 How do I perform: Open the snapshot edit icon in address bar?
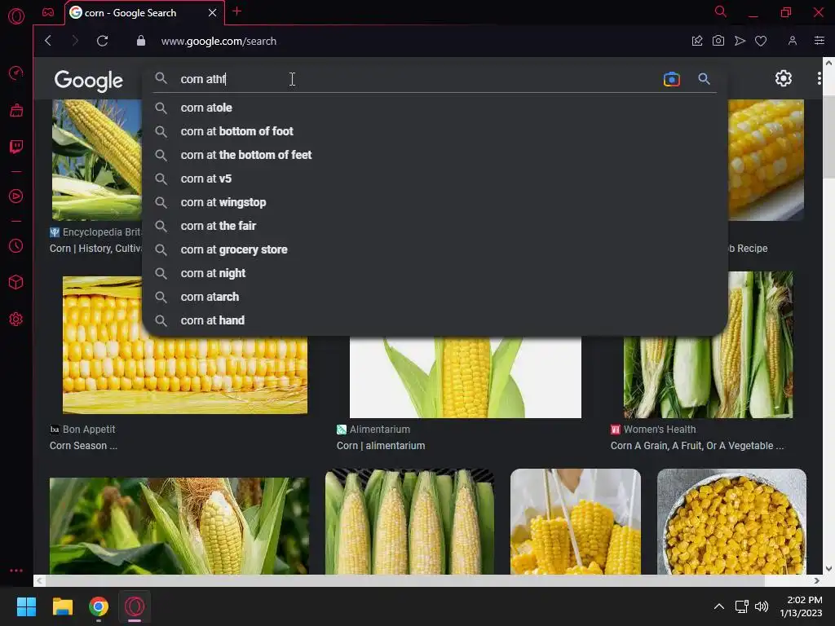tap(696, 41)
